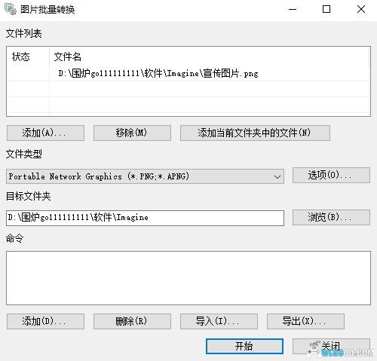Image resolution: width=377 pixels, height=361 pixels.
Task: Import commands via 导入(I)...
Action: (219, 321)
